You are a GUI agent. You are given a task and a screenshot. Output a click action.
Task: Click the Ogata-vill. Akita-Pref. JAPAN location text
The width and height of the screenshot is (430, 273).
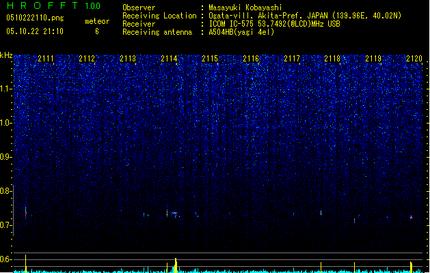(x=305, y=16)
